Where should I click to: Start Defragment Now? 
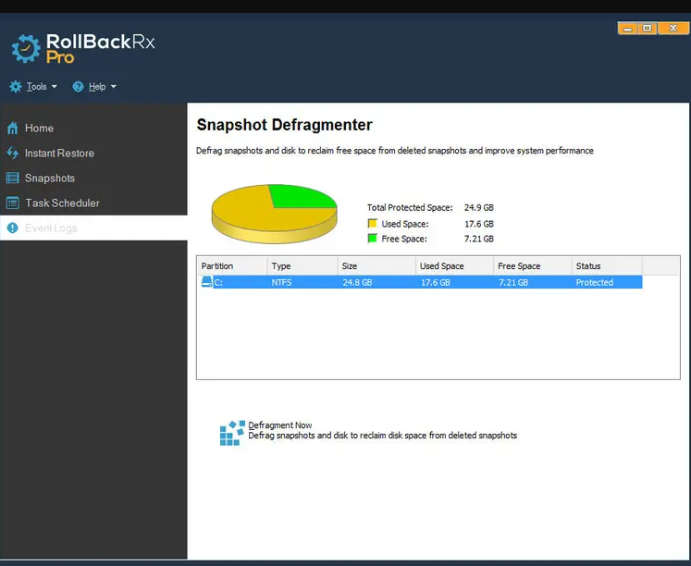pos(280,425)
